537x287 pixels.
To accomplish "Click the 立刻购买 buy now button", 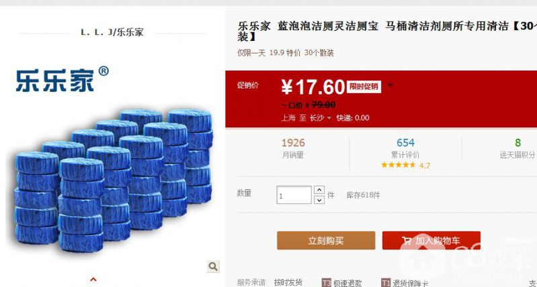I will coord(326,241).
